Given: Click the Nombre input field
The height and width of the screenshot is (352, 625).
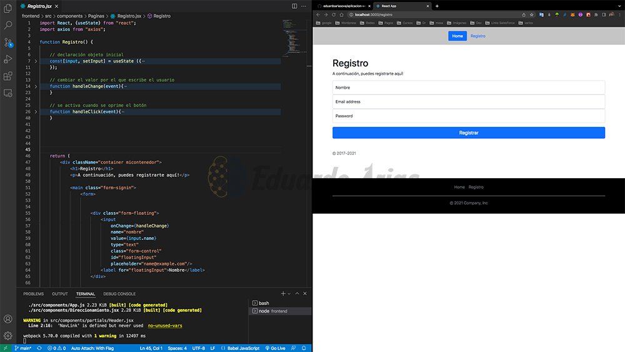Looking at the screenshot, I should click(468, 88).
